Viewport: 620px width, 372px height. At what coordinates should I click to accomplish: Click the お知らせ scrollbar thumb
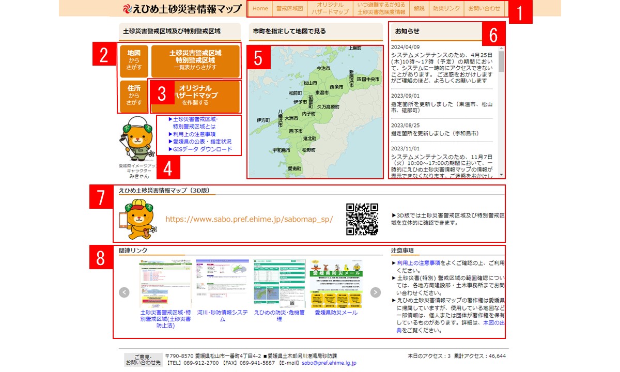[x=501, y=62]
